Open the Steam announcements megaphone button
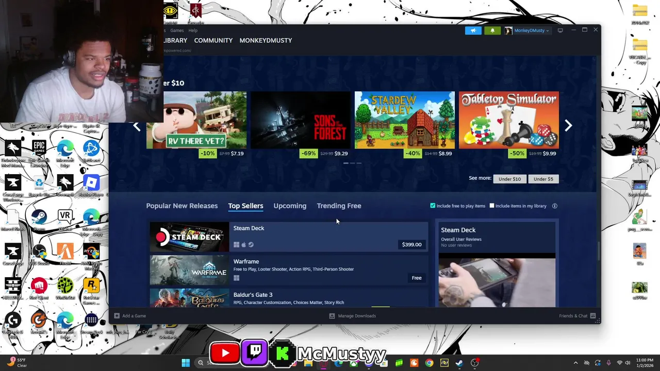 coord(473,30)
